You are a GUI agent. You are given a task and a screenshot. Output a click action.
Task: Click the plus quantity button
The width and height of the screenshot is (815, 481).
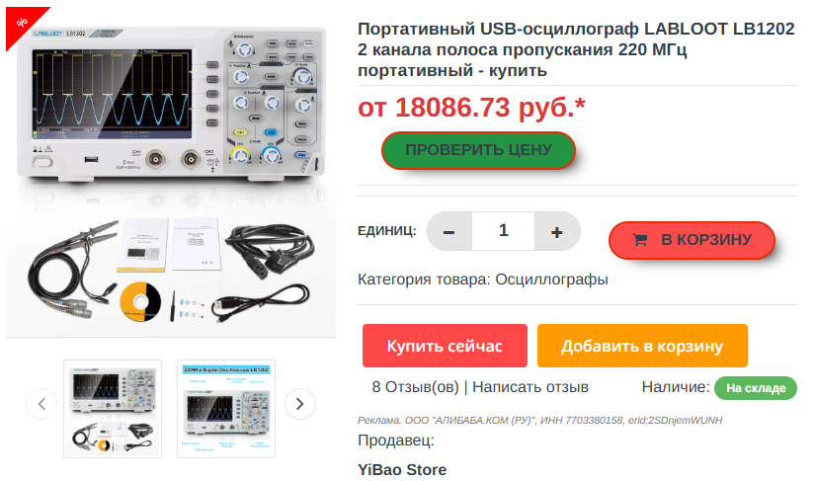click(x=557, y=231)
